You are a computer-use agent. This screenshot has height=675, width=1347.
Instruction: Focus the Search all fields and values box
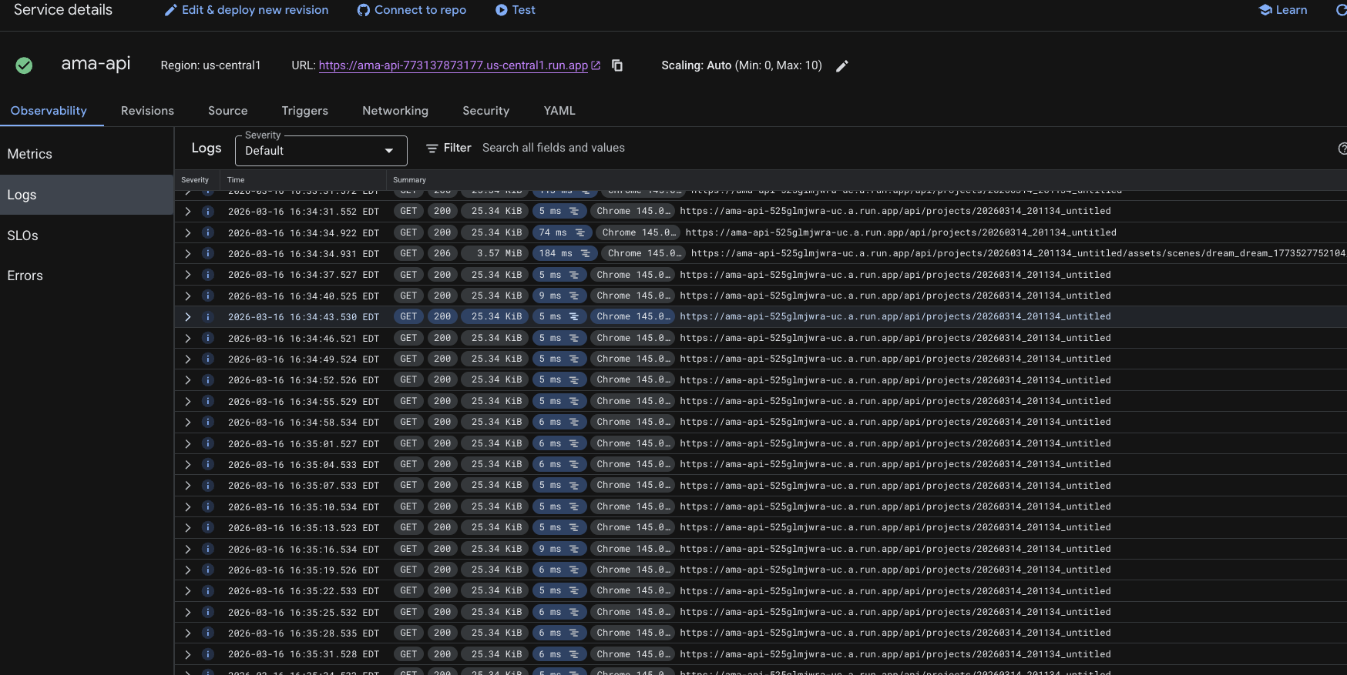553,148
